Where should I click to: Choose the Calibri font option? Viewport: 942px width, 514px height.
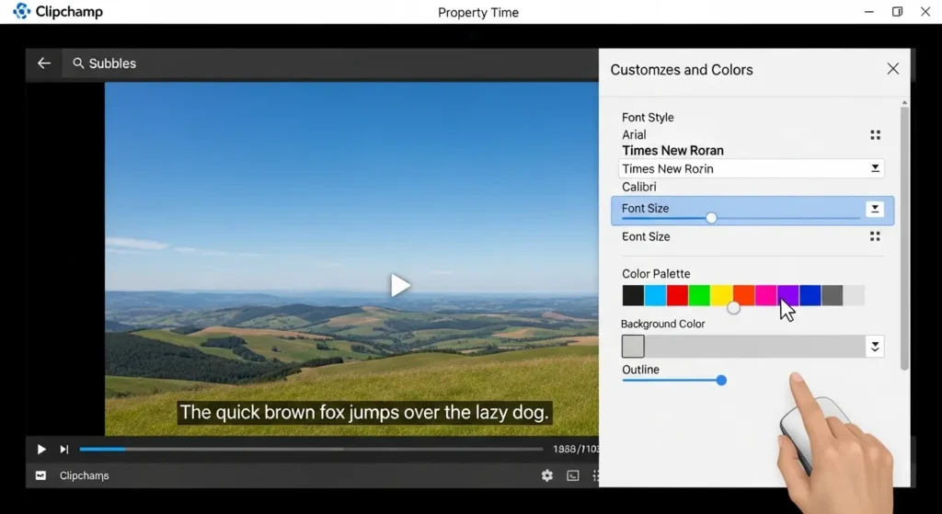639,187
